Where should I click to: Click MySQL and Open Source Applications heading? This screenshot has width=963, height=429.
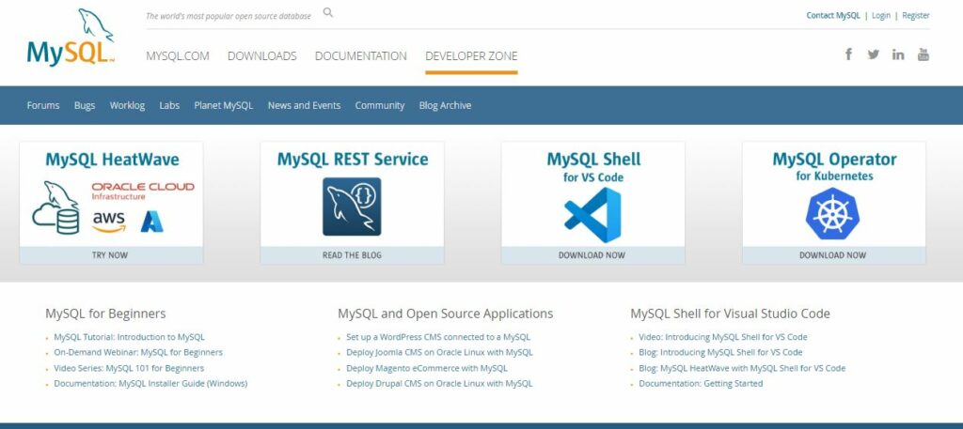445,314
